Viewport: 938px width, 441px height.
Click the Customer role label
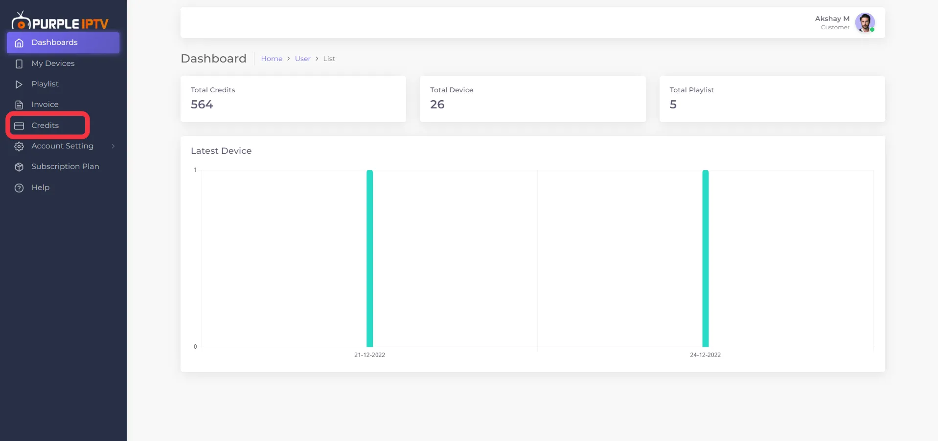835,27
